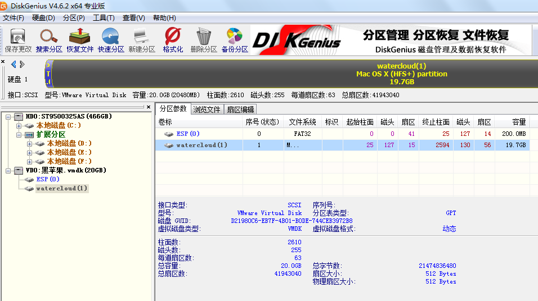Click the 终止柱面 column header
The width and height of the screenshot is (538, 301).
pyautogui.click(x=436, y=122)
